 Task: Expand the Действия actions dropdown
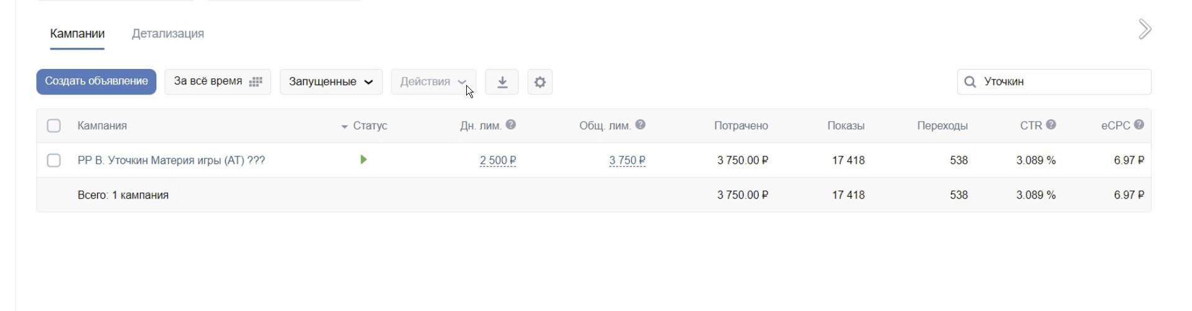[433, 82]
